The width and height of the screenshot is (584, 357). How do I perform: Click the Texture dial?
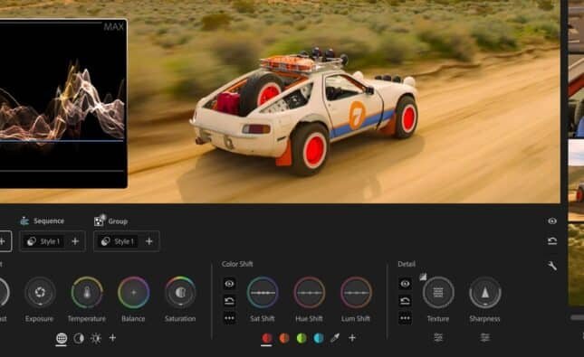(438, 292)
